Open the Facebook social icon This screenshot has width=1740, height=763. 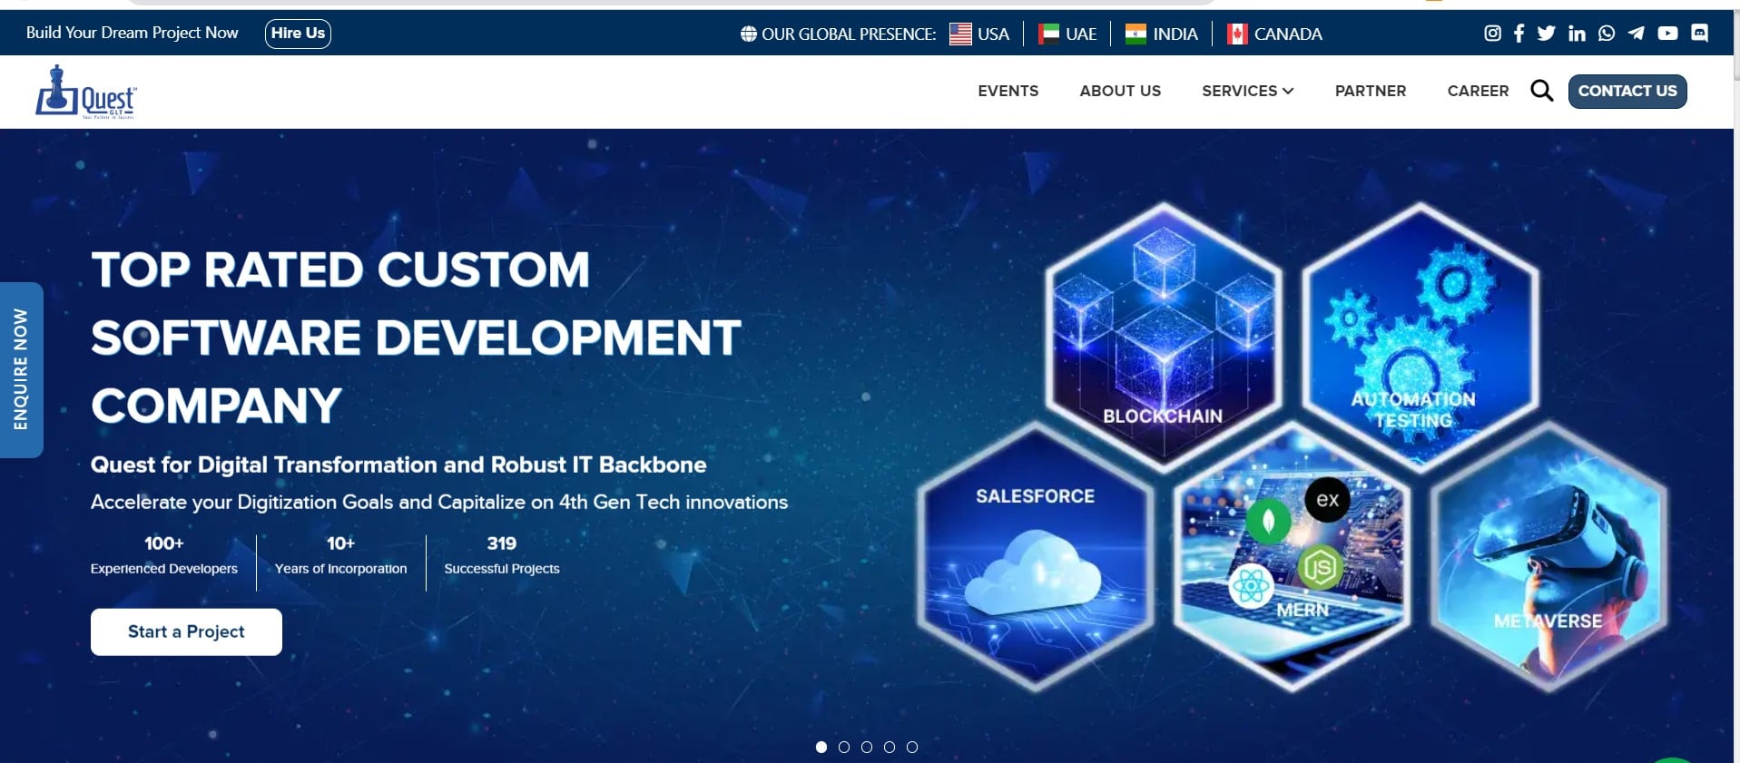click(1519, 34)
